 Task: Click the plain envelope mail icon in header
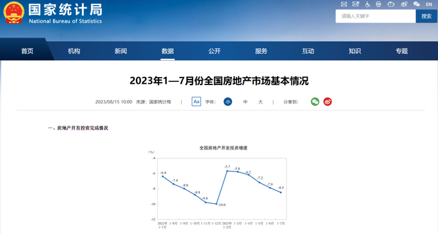(344, 4)
